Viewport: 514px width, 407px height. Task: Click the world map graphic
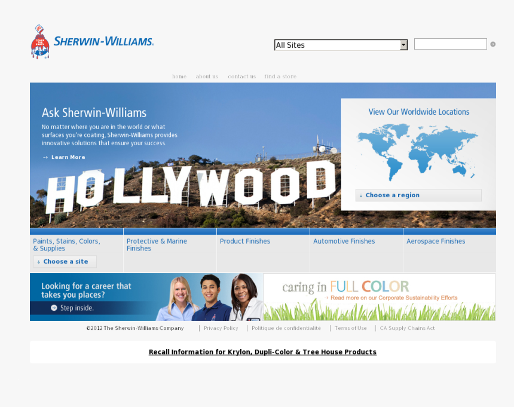417,152
